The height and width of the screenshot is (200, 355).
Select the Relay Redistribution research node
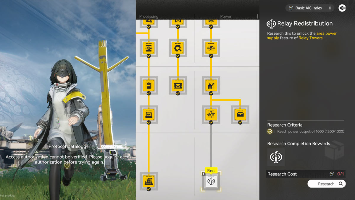point(211,181)
